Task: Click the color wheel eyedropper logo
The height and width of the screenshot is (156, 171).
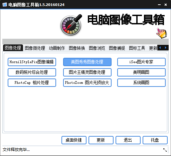Action: [x=71, y=25]
